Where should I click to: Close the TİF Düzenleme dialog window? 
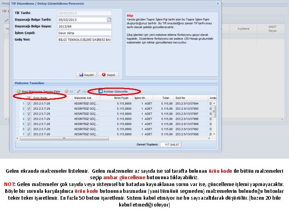click(x=218, y=3)
